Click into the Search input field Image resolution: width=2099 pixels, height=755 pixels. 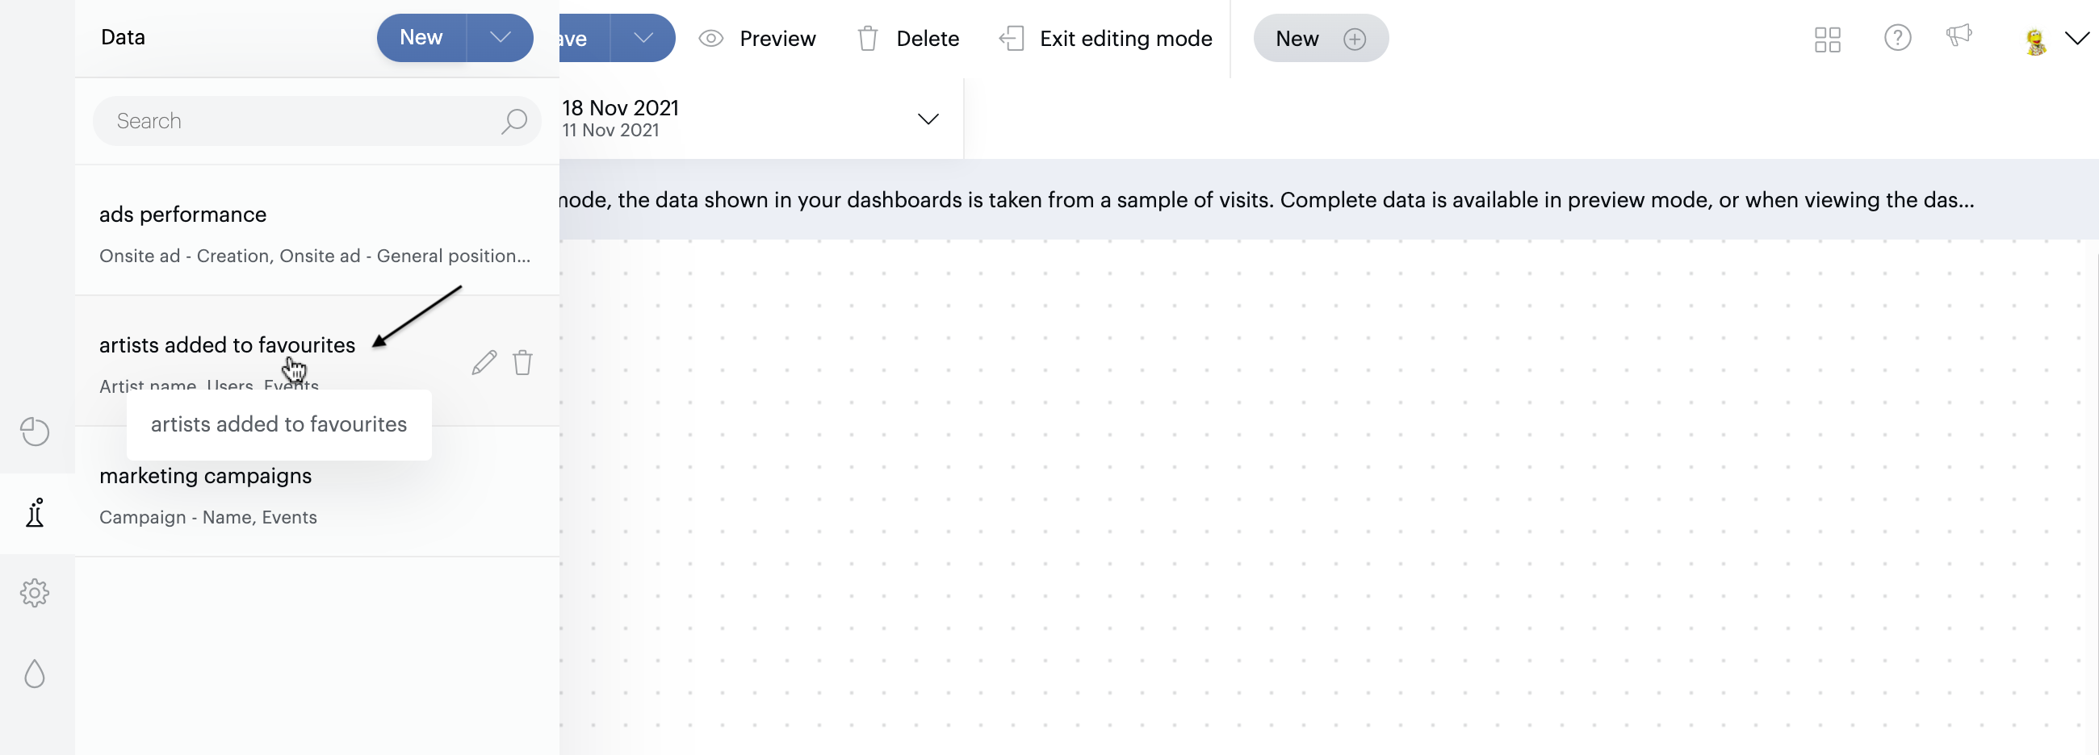(301, 121)
